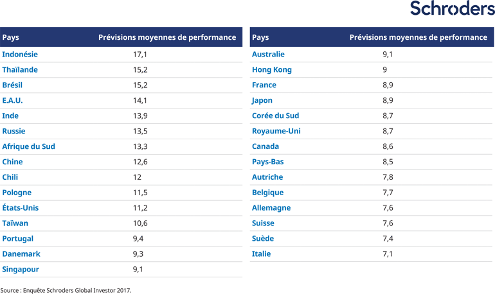Screen dimensions: 495x294
Task: Select the Hong Kong row label
Action: (x=272, y=70)
